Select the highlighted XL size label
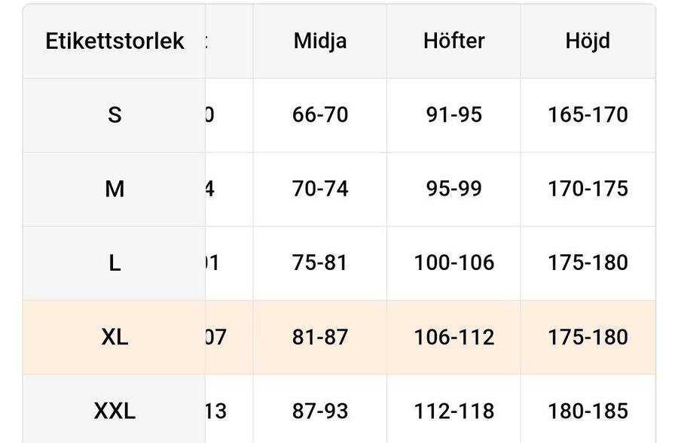 click(115, 337)
